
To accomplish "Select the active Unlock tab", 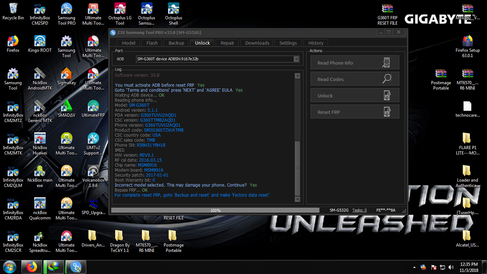I will click(x=203, y=43).
